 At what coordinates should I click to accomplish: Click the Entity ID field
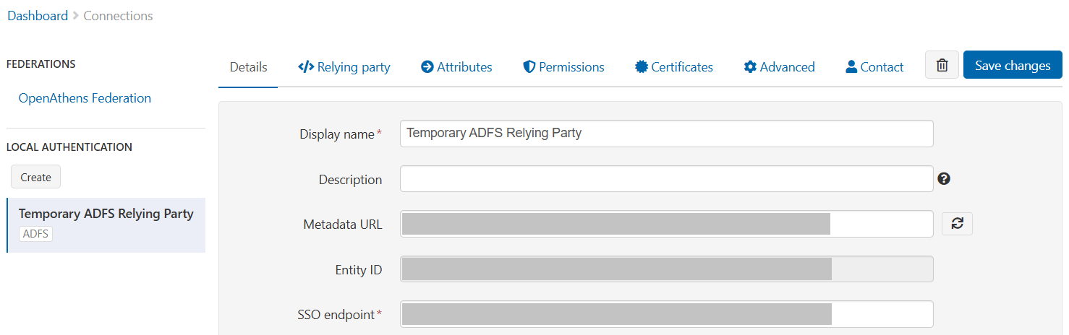pos(666,269)
